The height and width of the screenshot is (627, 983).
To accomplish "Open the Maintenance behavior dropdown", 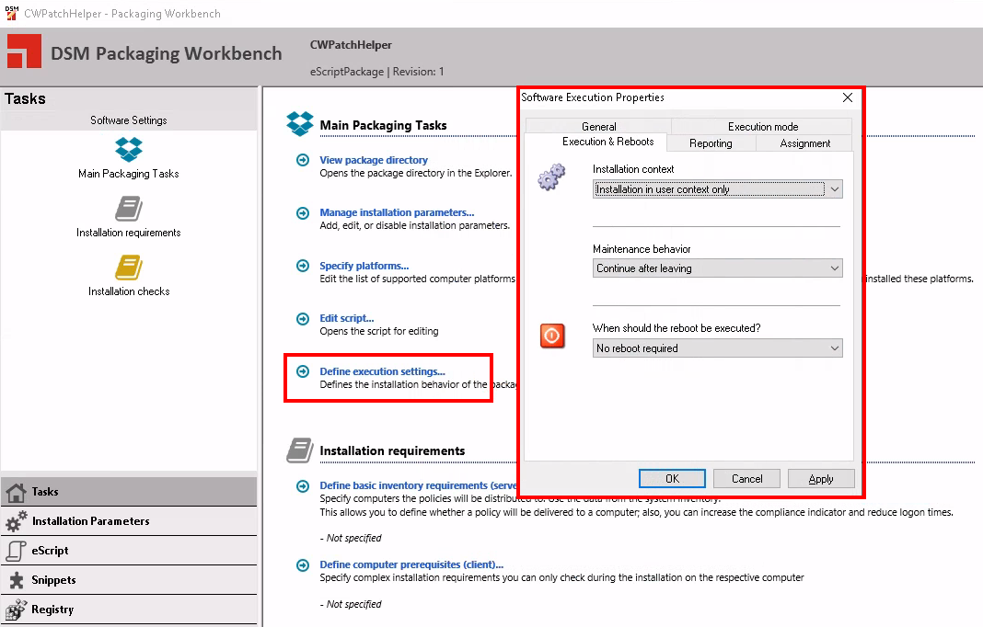I will (717, 268).
